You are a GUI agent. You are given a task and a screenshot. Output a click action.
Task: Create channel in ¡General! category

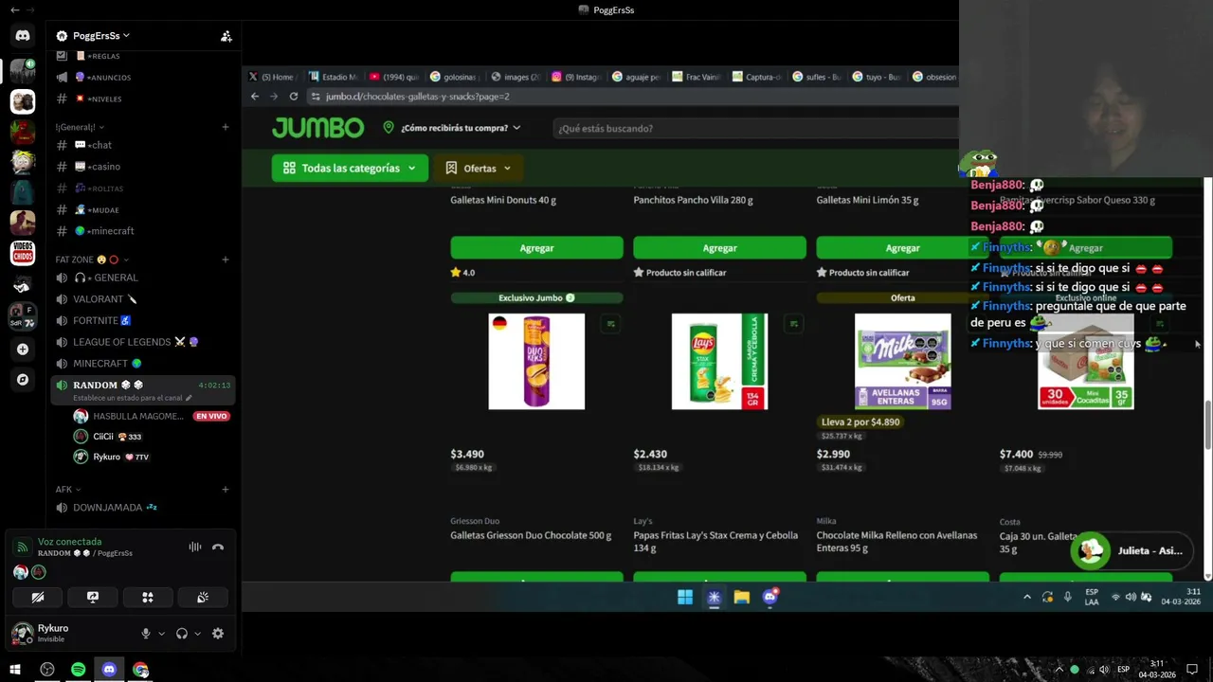226,127
